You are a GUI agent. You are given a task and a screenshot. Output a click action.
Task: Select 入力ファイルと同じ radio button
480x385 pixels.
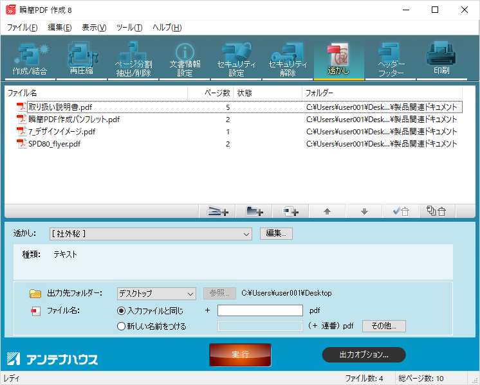point(121,311)
